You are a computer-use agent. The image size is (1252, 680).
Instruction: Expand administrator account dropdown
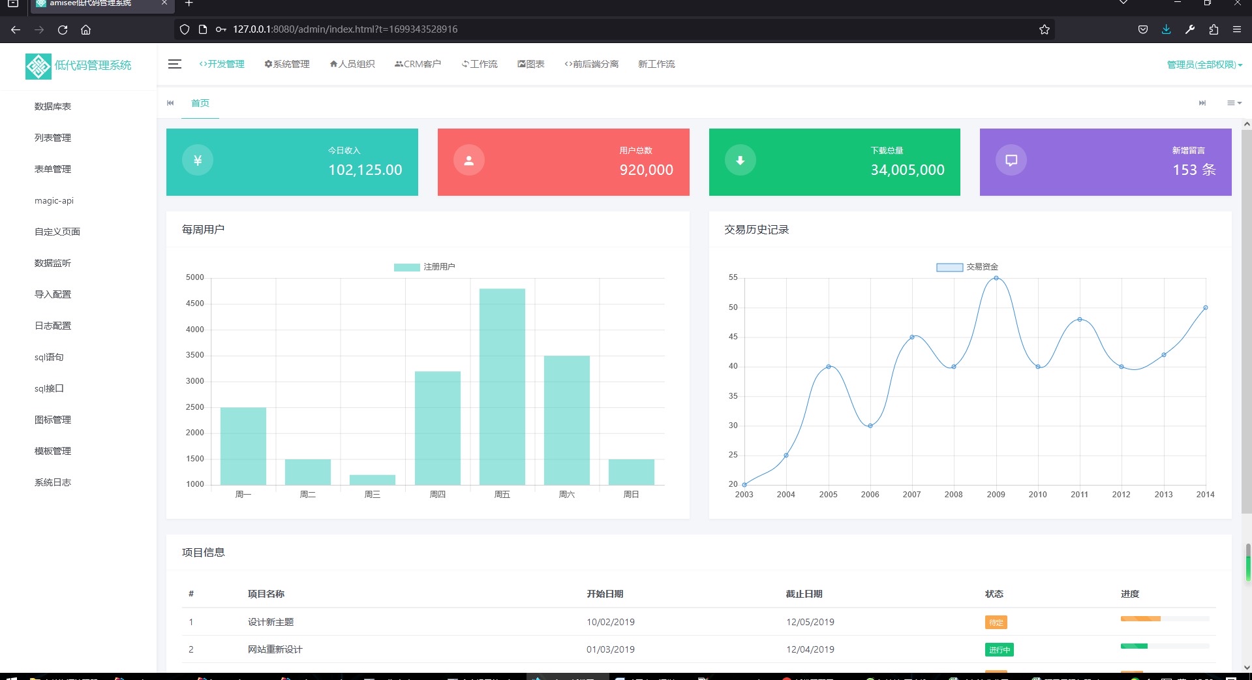tap(1204, 65)
